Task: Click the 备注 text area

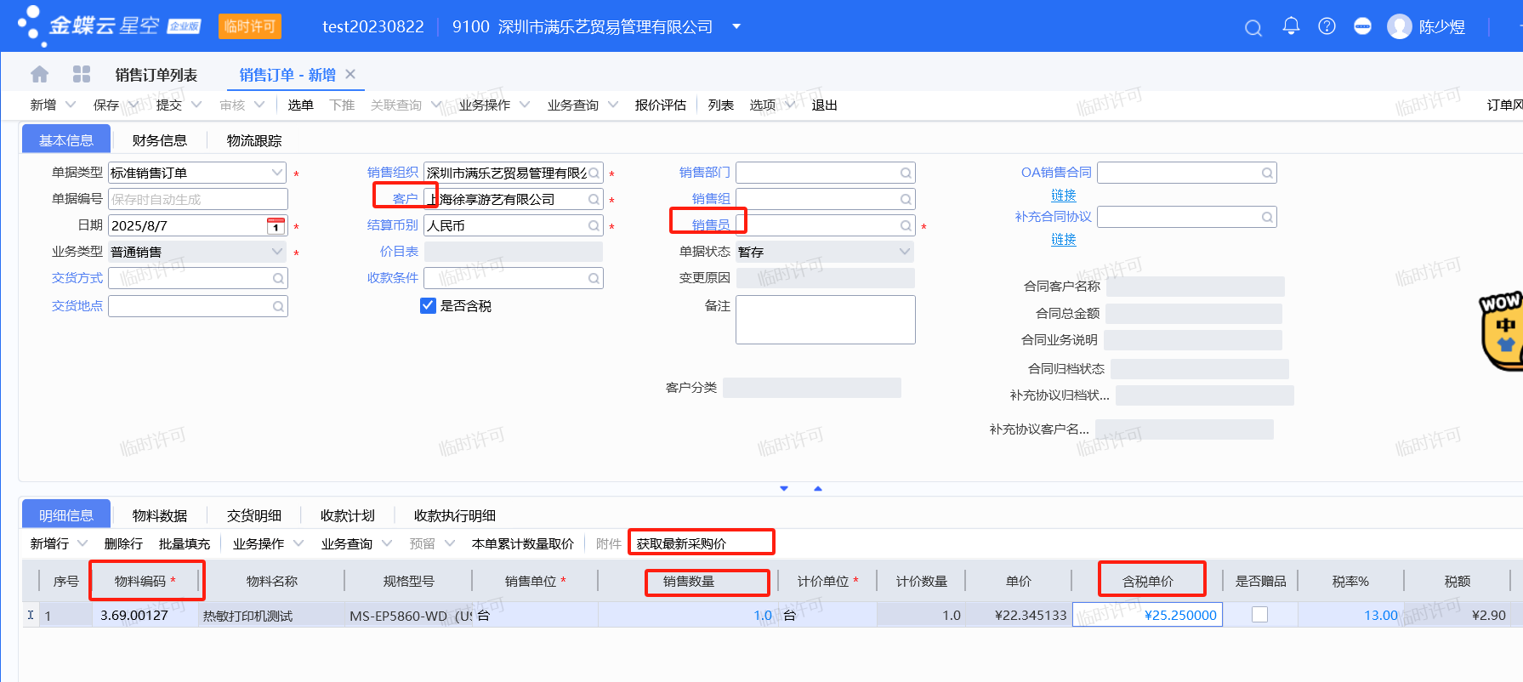Action: 825,320
